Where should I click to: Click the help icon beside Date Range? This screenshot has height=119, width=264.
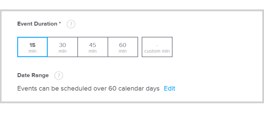(59, 76)
